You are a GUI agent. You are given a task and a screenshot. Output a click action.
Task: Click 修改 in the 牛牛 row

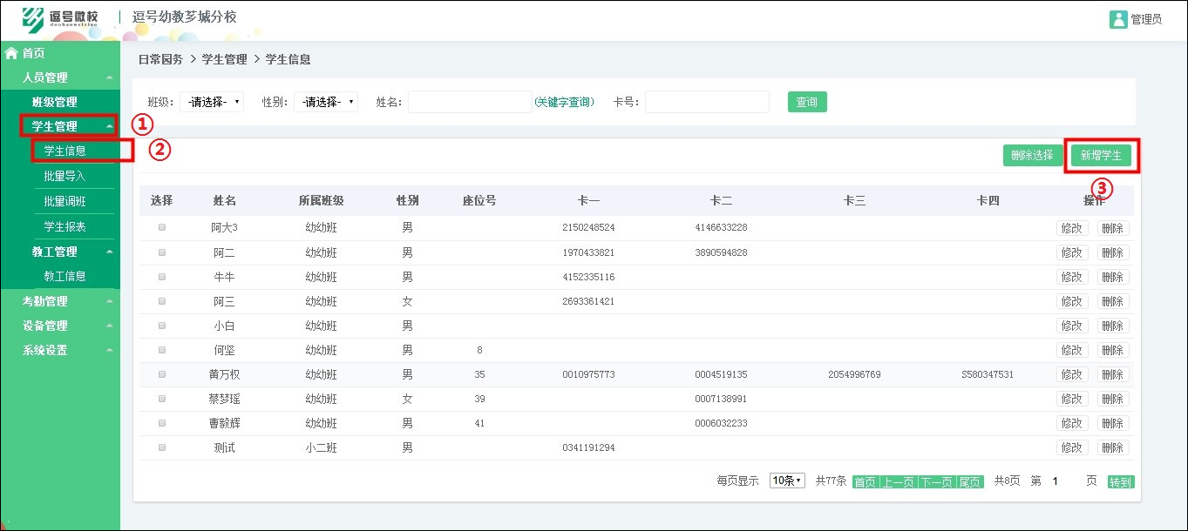click(1071, 276)
